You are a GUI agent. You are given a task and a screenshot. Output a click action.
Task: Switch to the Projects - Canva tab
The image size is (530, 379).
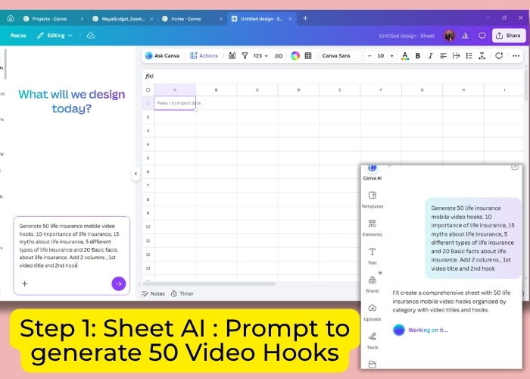click(x=49, y=19)
